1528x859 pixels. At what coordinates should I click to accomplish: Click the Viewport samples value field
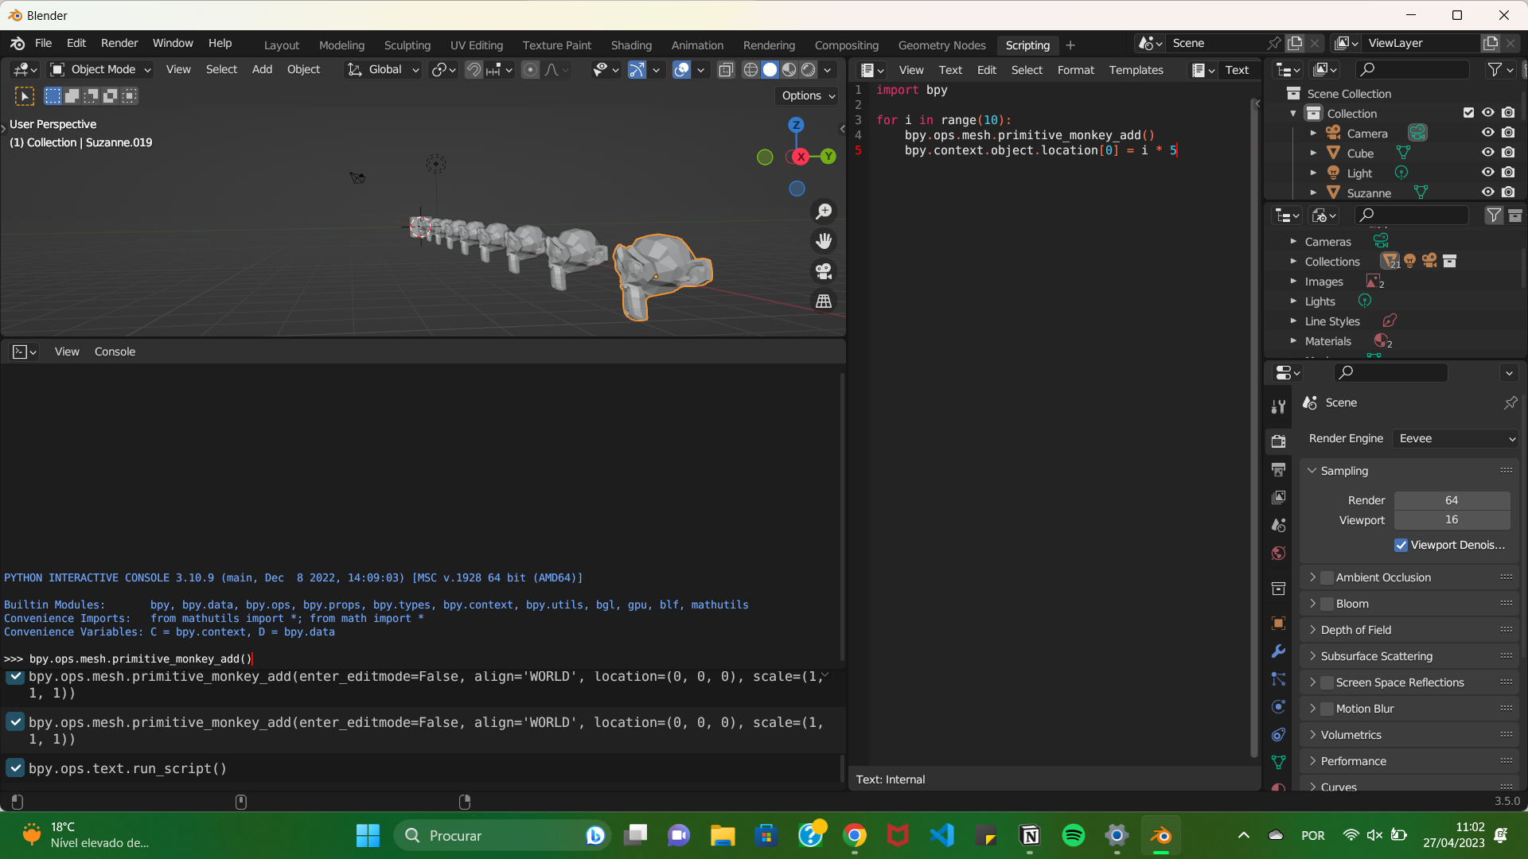[x=1452, y=519]
